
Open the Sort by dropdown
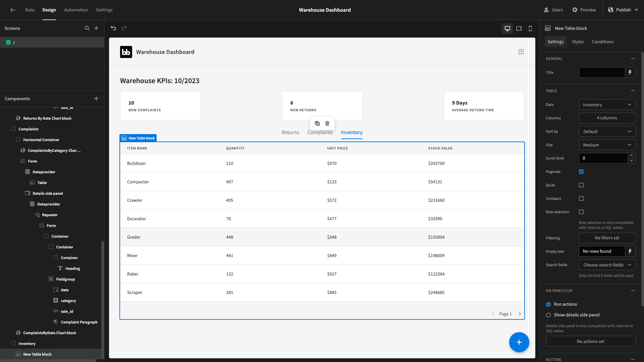607,131
